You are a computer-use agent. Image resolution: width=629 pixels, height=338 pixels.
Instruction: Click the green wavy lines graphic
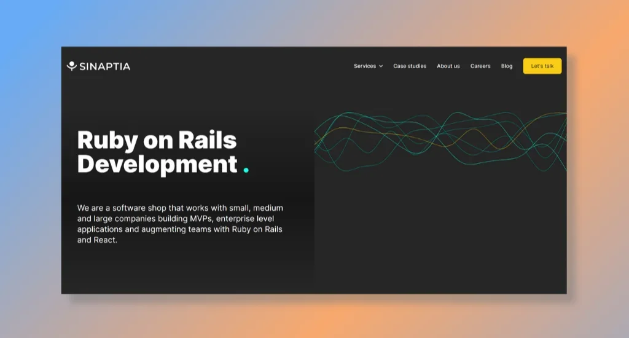(440, 141)
